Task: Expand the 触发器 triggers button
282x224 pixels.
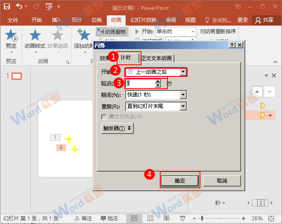Action: tap(117, 128)
